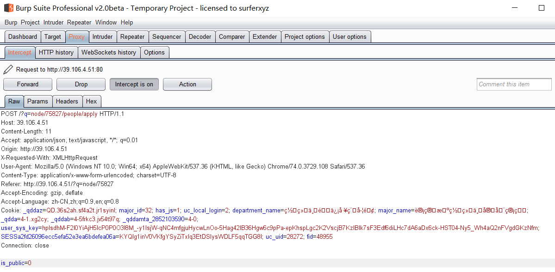Click the Origin header line

coord(34,149)
